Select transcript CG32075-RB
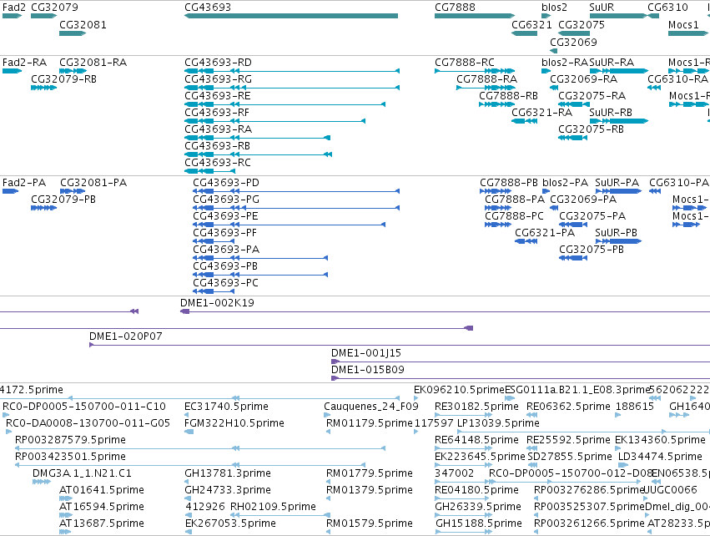Viewport: 710px width, 536px height. coord(573,138)
